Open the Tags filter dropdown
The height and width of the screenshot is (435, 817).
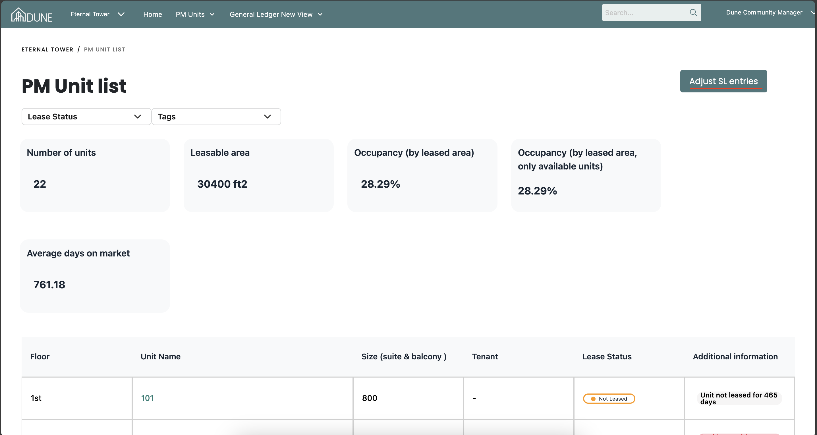[x=216, y=117]
